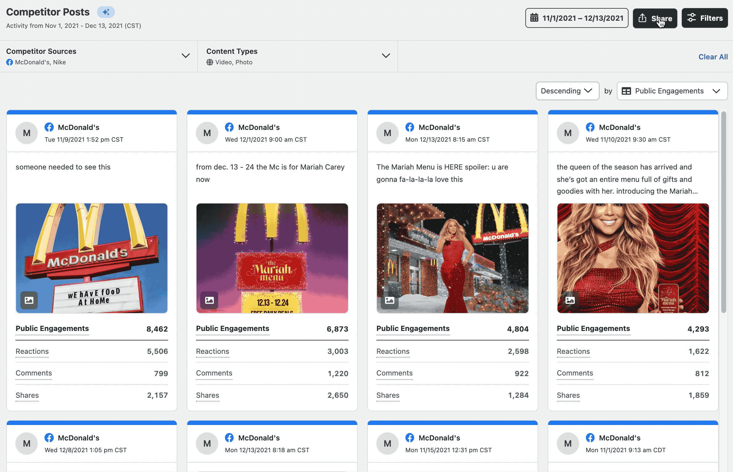Click Facebook icon on the 11/10/2021 post
The height and width of the screenshot is (472, 733).
point(590,127)
